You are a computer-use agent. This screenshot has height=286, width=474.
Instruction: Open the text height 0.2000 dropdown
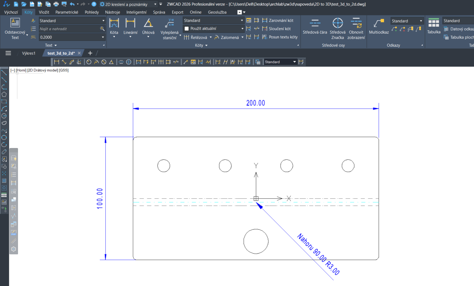[72, 37]
